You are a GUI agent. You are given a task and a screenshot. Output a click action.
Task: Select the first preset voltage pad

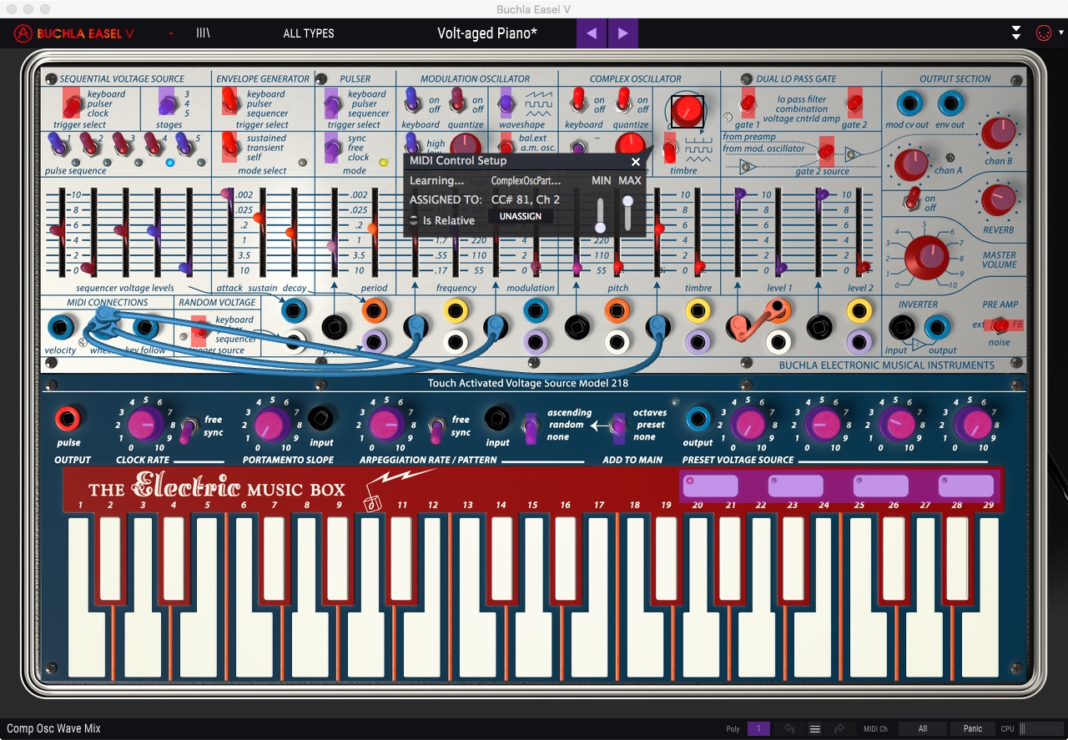pyautogui.click(x=711, y=486)
